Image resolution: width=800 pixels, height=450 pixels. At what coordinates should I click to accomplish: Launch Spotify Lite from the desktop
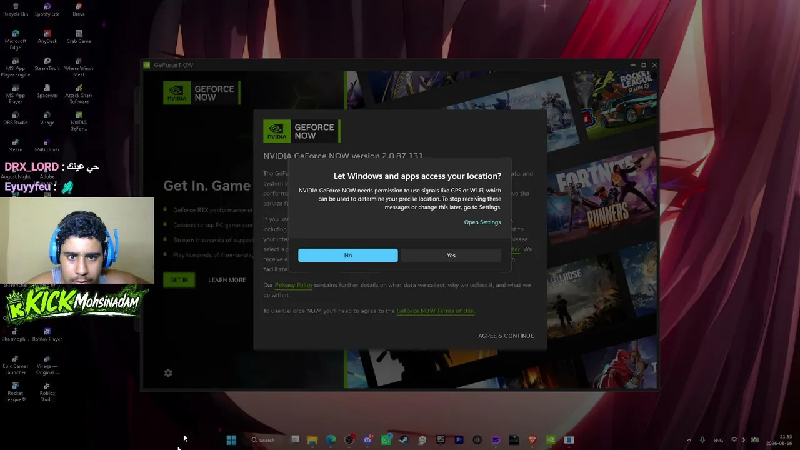click(47, 10)
